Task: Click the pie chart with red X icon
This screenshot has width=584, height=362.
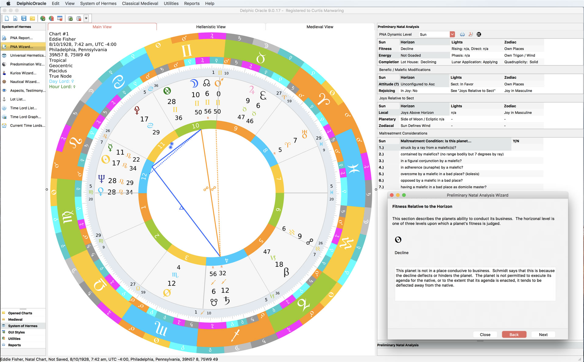Action: (51, 19)
